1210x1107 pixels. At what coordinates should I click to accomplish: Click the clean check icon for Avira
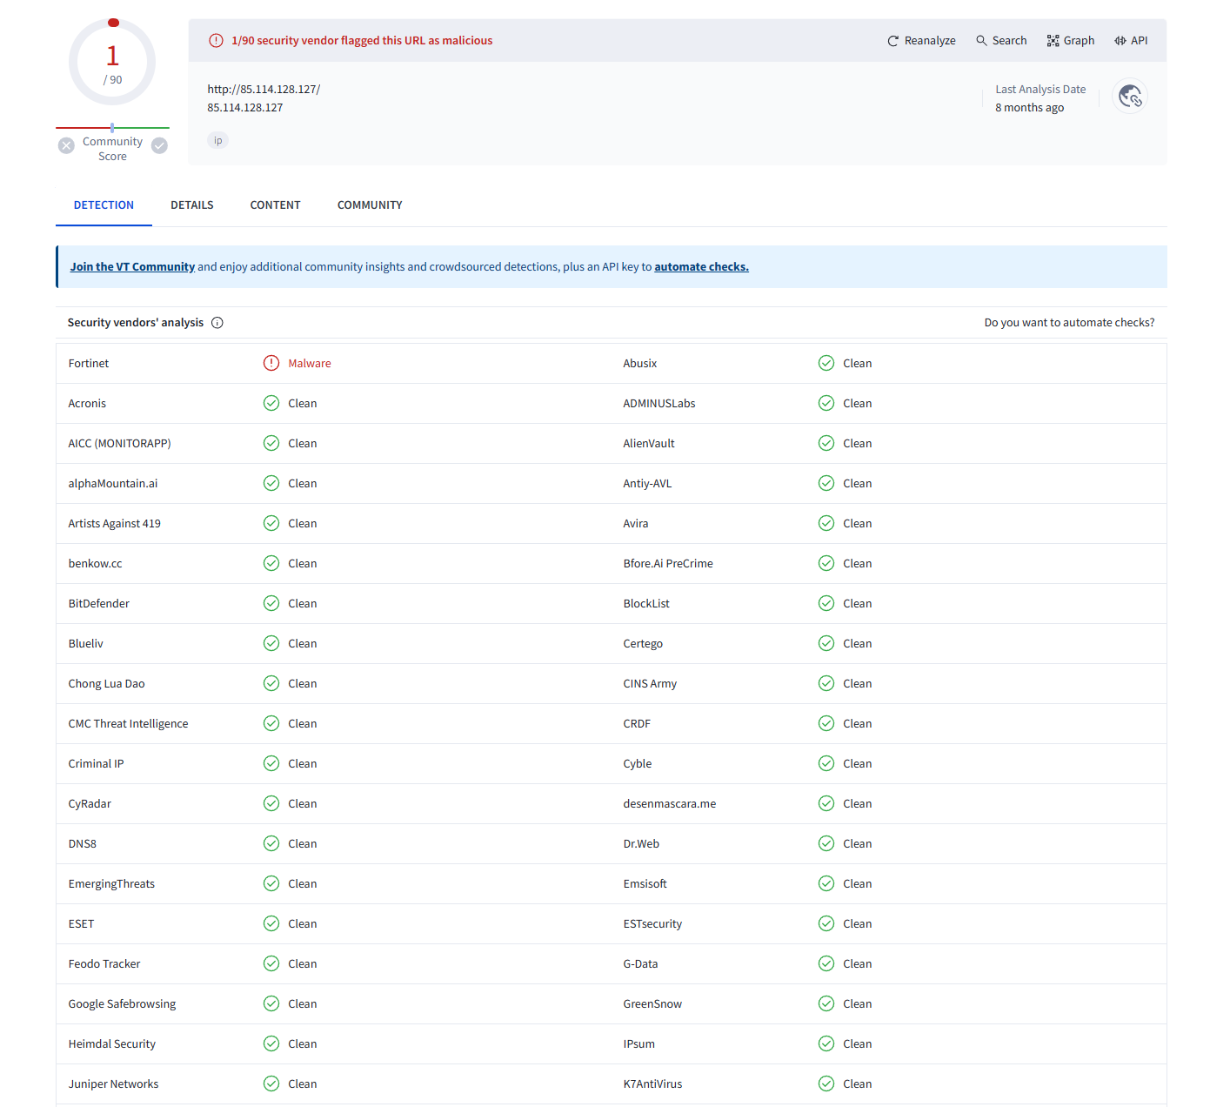click(826, 523)
